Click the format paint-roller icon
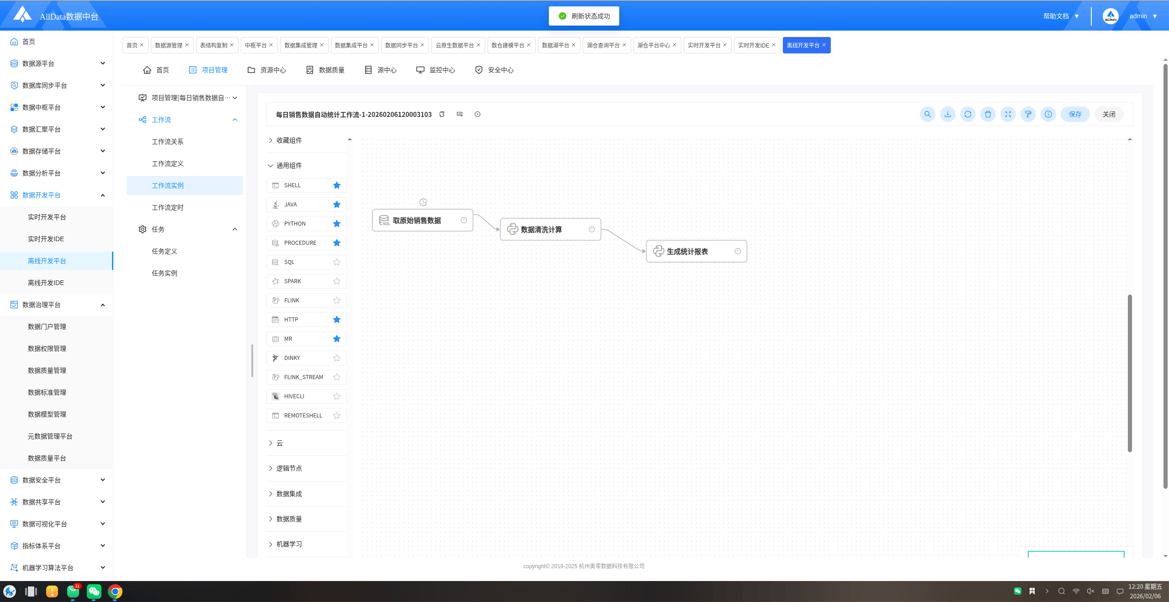 tap(1028, 114)
